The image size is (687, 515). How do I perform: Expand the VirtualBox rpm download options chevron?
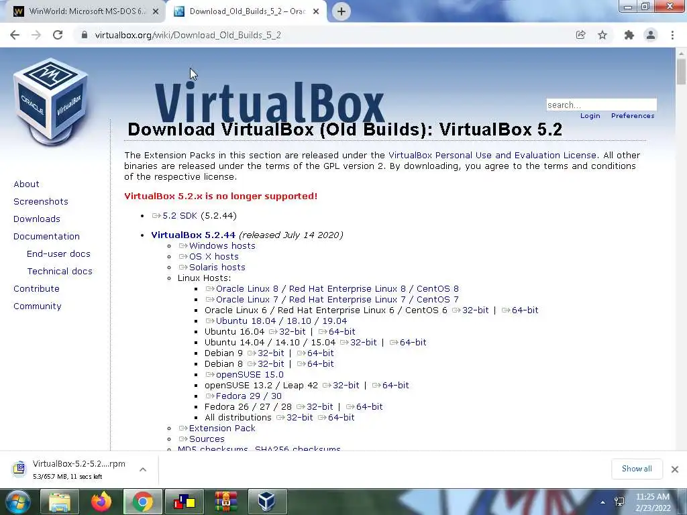coord(143,469)
